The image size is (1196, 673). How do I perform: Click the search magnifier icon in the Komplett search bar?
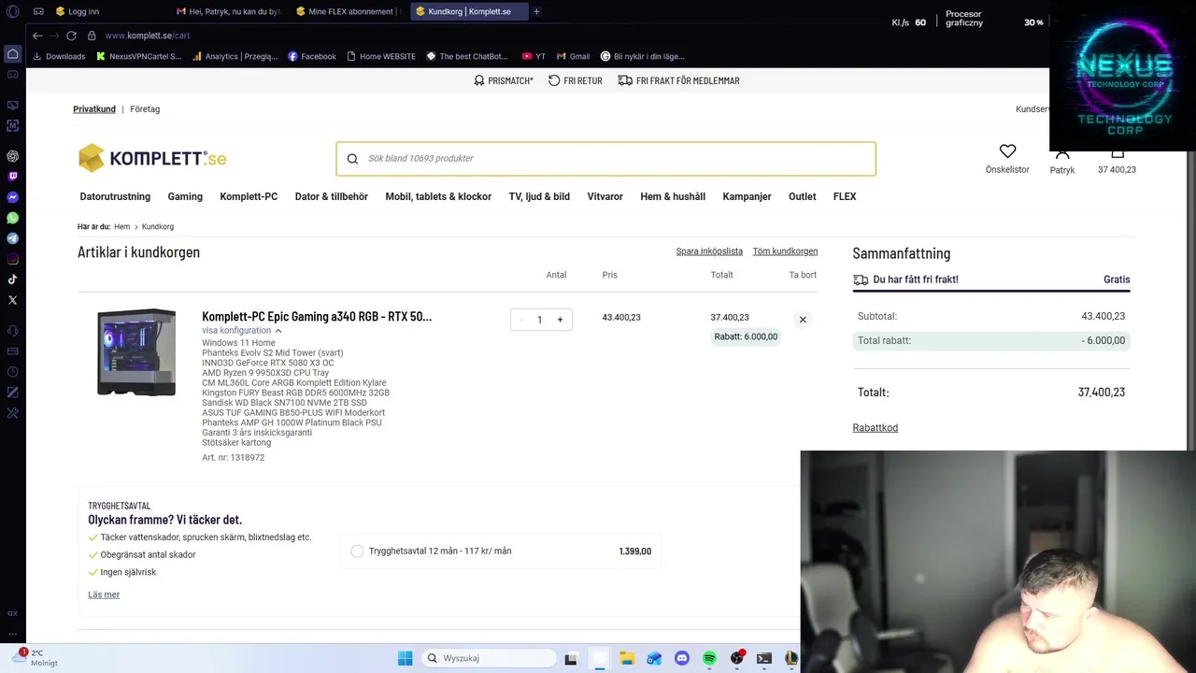click(352, 159)
